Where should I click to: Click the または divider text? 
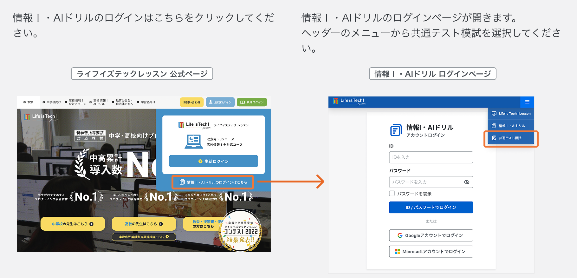coord(431,221)
